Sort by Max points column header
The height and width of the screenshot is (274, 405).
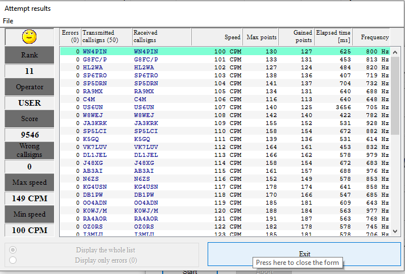point(261,37)
